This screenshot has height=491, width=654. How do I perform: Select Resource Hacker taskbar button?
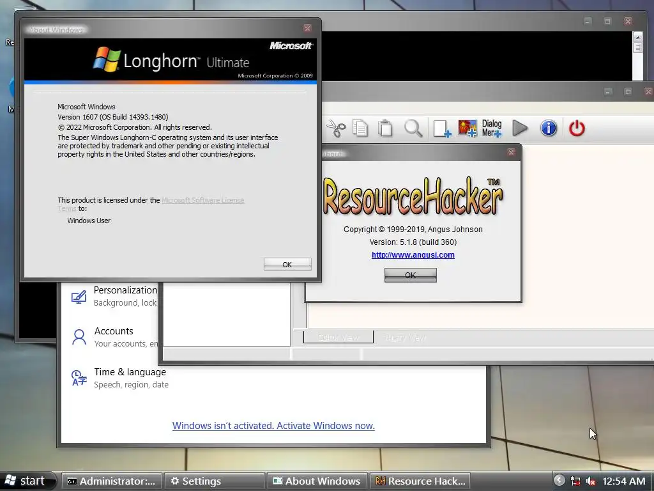(420, 481)
